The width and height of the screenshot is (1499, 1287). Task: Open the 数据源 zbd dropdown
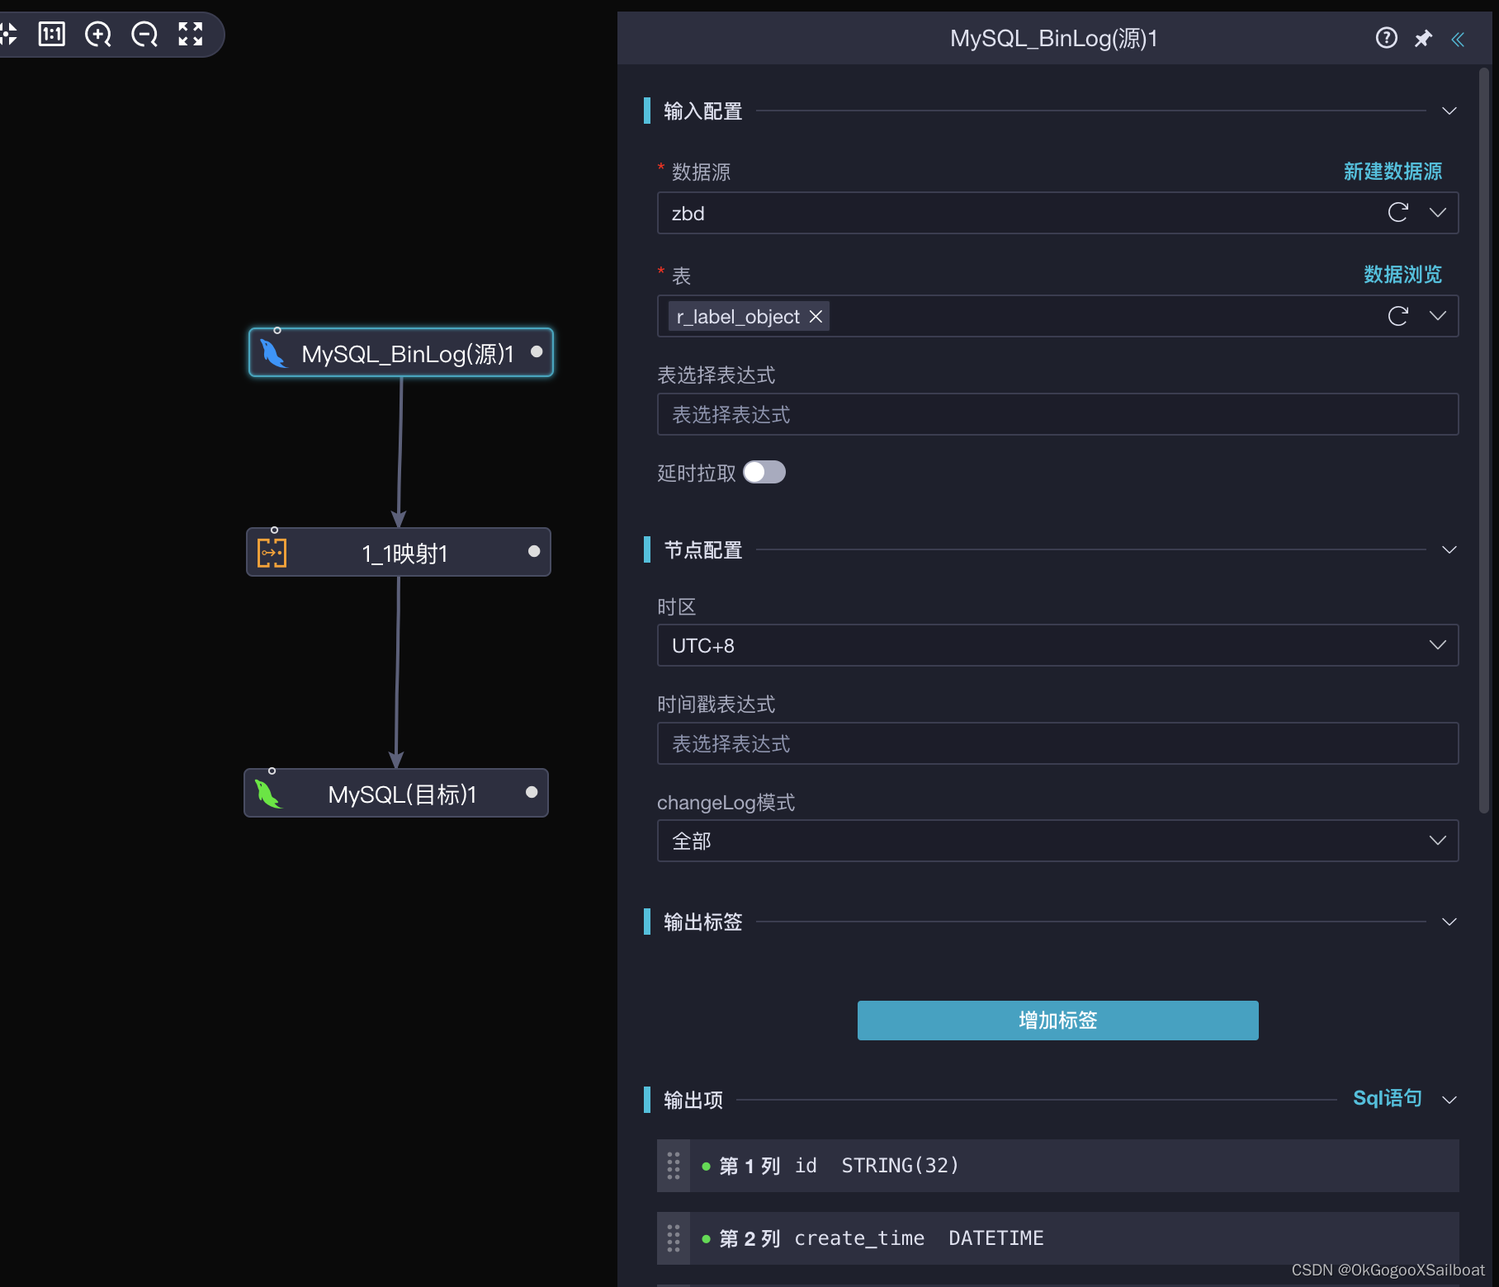[1438, 213]
